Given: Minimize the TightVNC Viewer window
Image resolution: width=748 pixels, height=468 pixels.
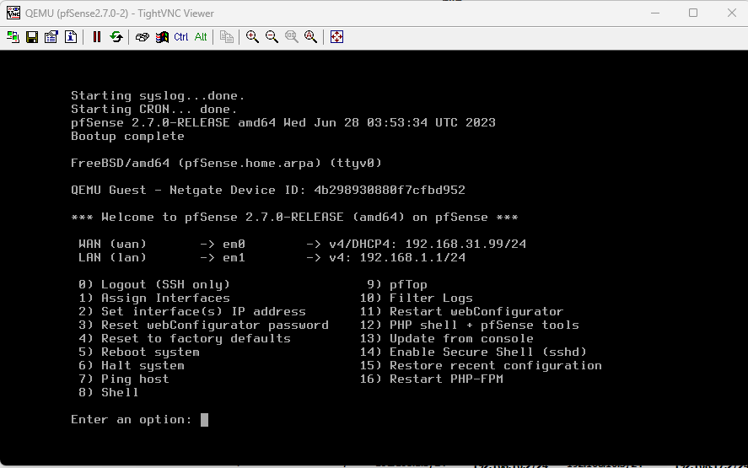Looking at the screenshot, I should (655, 13).
